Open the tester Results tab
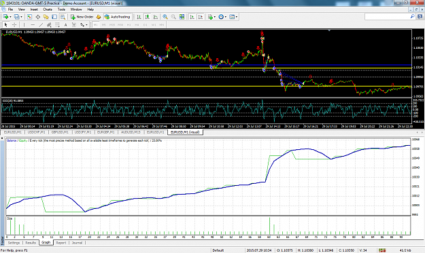 (31, 243)
